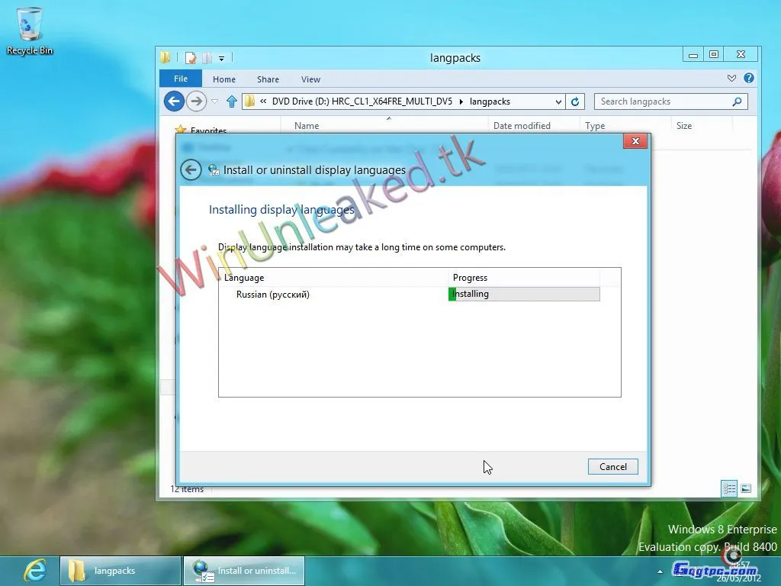
Task: Open Customize Quick Access Toolbar dropdown
Action: click(x=222, y=58)
